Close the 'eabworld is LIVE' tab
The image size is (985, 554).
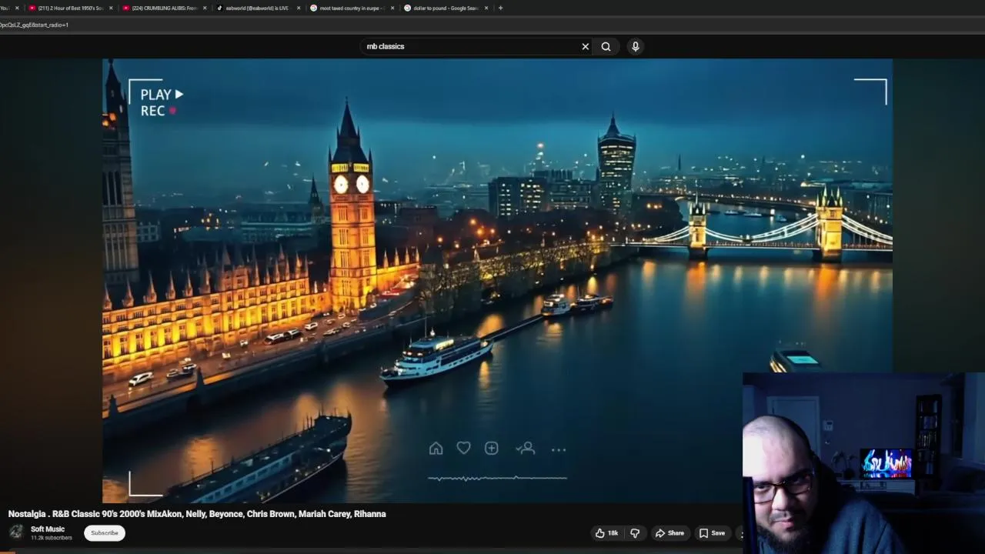(x=299, y=8)
